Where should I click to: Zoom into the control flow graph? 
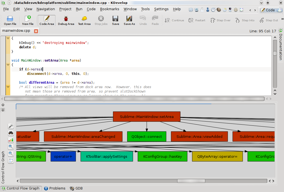[11, 147]
